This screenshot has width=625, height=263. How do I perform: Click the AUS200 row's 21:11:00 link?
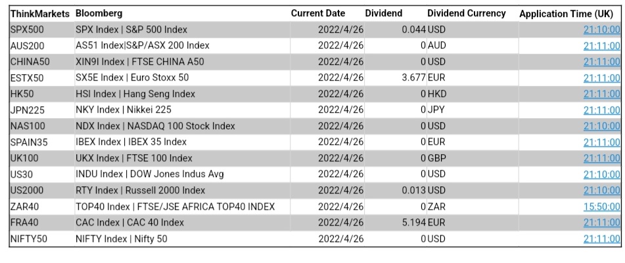pos(601,46)
